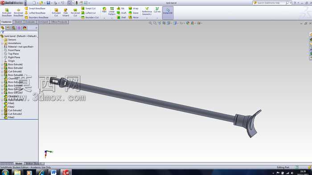
Task: Open the Curves tool
Action: 157,10
